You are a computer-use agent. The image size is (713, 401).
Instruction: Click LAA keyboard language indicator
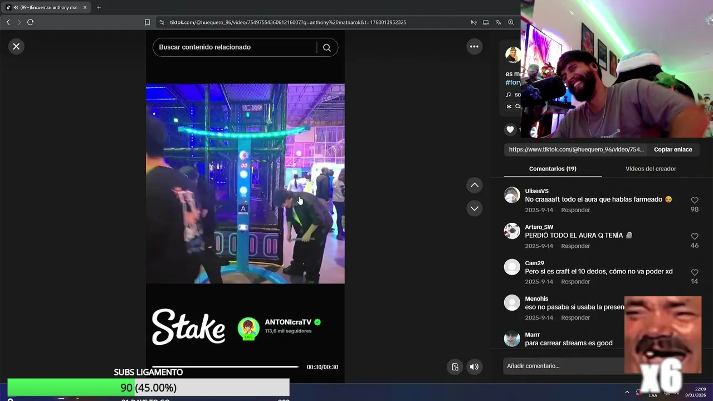[x=653, y=395]
